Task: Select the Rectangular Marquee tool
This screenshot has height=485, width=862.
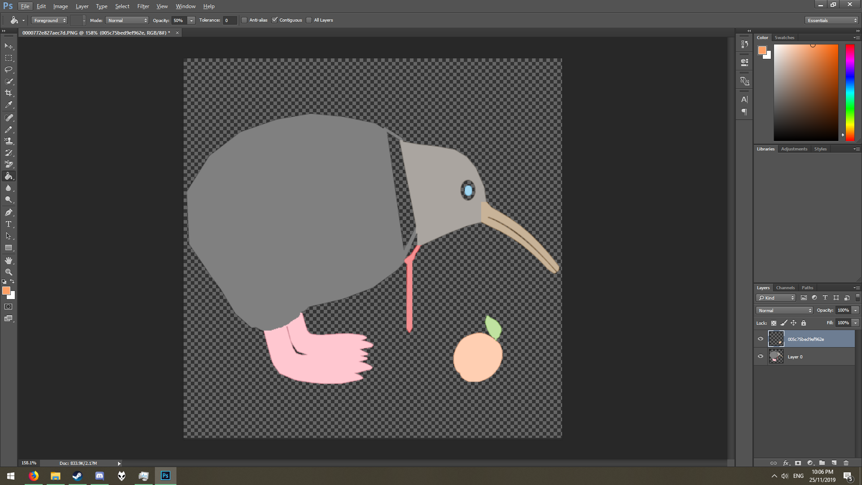Action: 9,58
